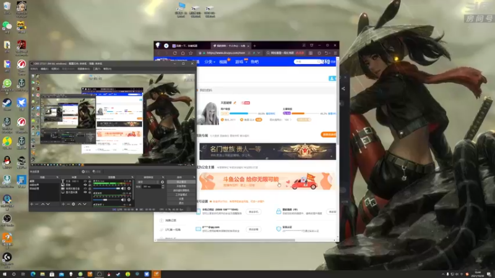Screen dimensions: 495x278
Task: Click the orange button beside noble section
Action: (329, 135)
